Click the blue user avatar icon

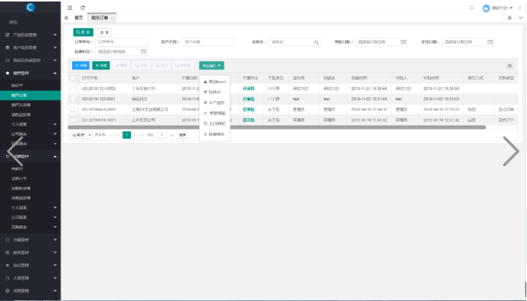point(486,8)
